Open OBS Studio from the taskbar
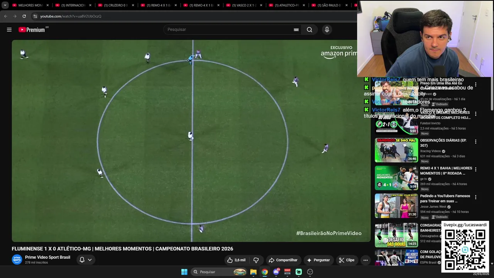 [310, 272]
